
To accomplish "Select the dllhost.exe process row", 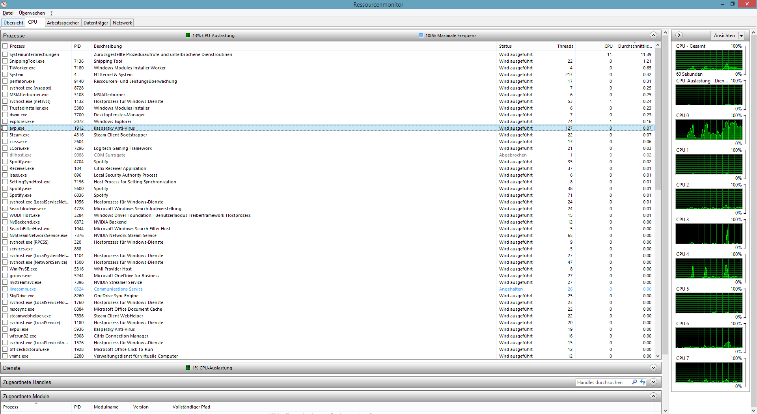I will click(327, 155).
